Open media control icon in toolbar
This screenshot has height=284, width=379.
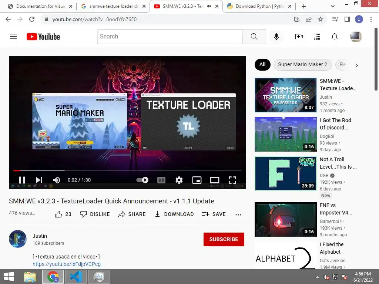coord(335,19)
